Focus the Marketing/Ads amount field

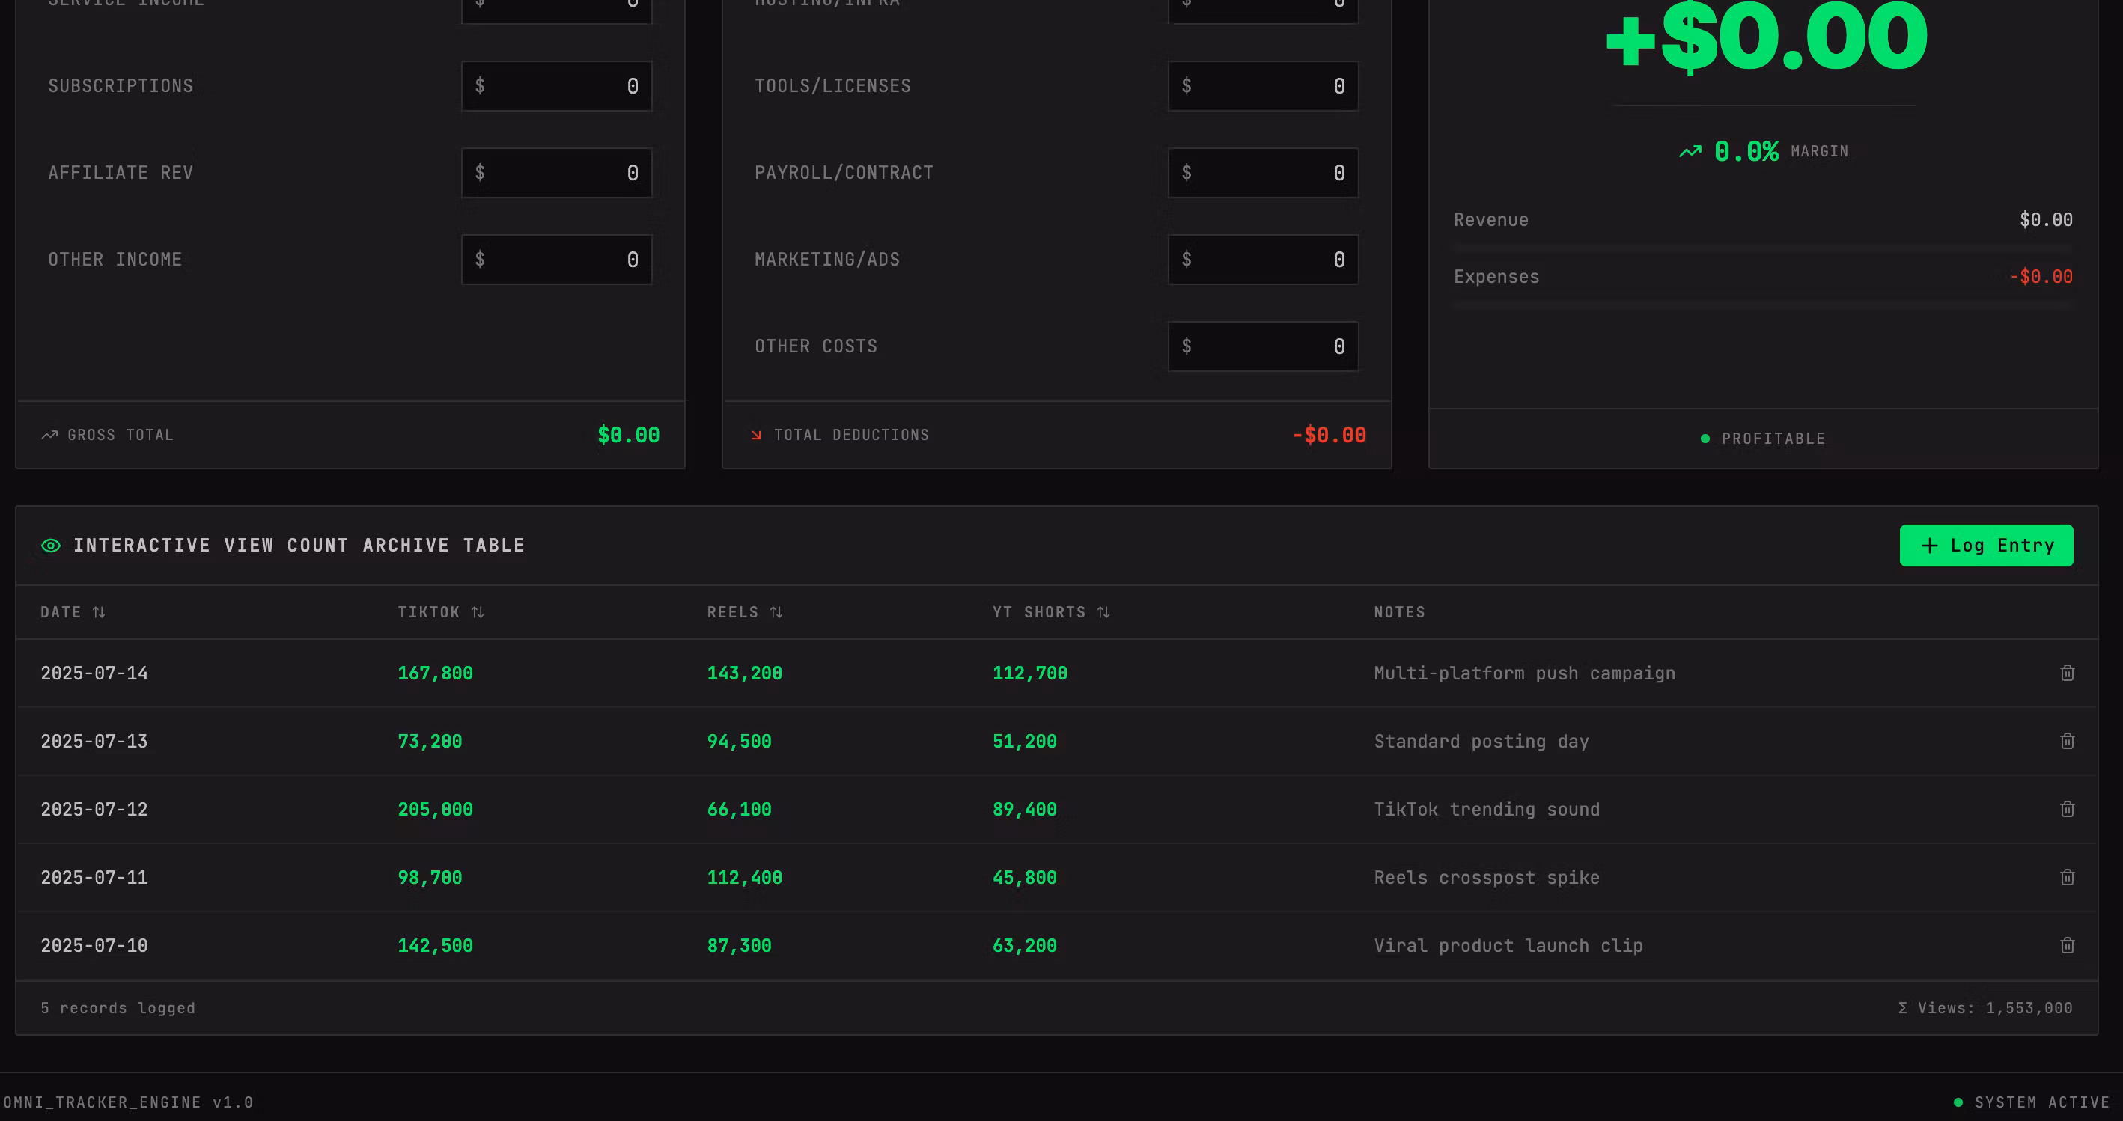pyautogui.click(x=1263, y=260)
